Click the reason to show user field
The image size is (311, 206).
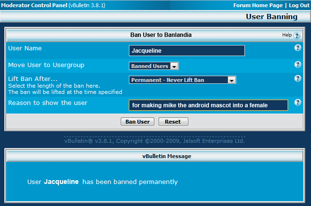click(x=208, y=105)
